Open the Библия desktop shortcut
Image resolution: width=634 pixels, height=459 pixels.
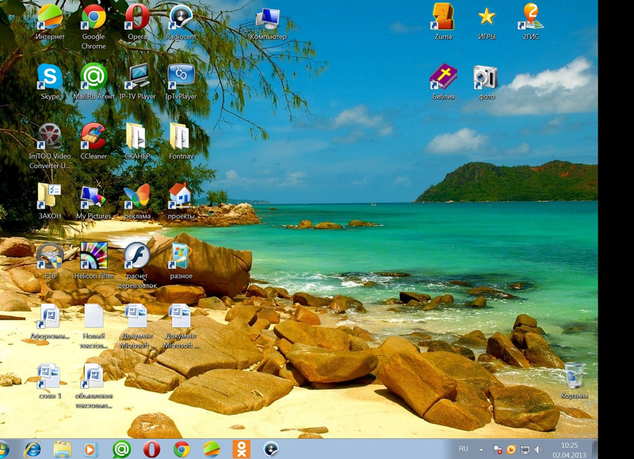click(443, 77)
